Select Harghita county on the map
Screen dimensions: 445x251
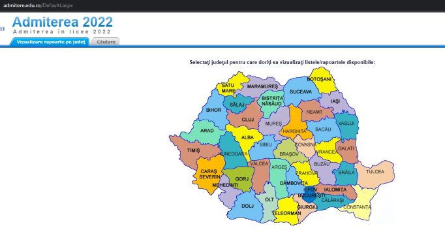pyautogui.click(x=294, y=131)
